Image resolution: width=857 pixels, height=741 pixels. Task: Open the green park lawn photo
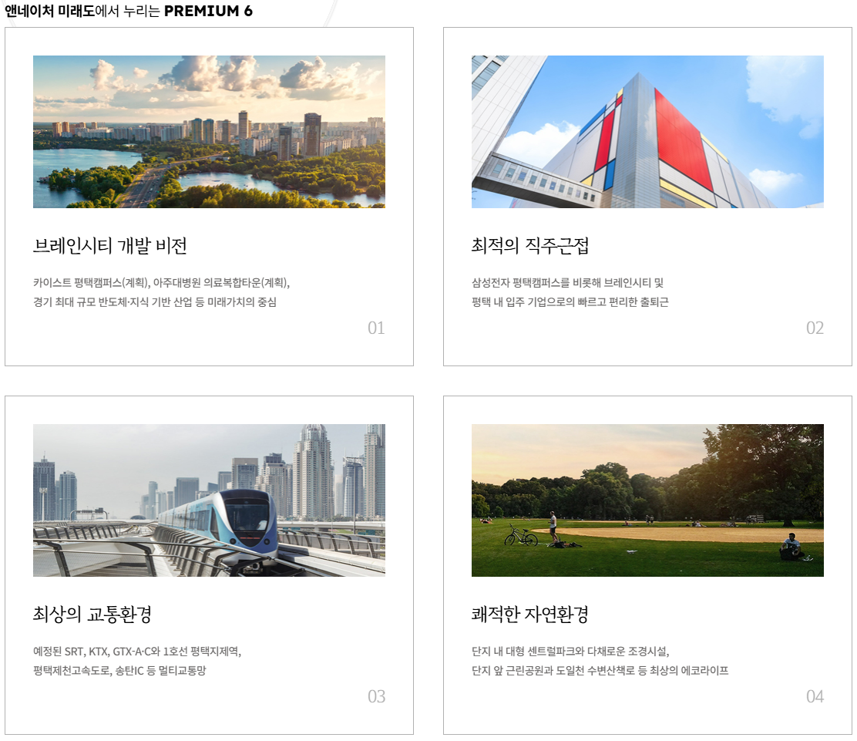point(647,500)
